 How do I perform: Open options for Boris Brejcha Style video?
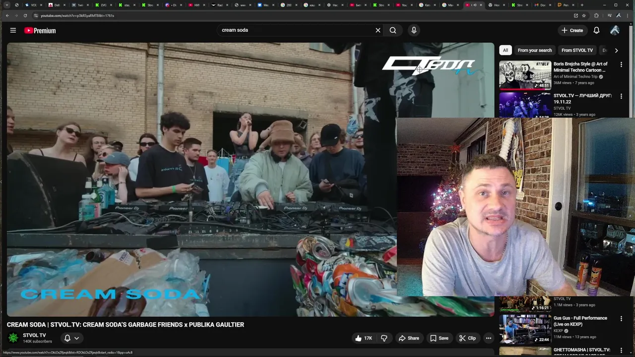tap(621, 64)
